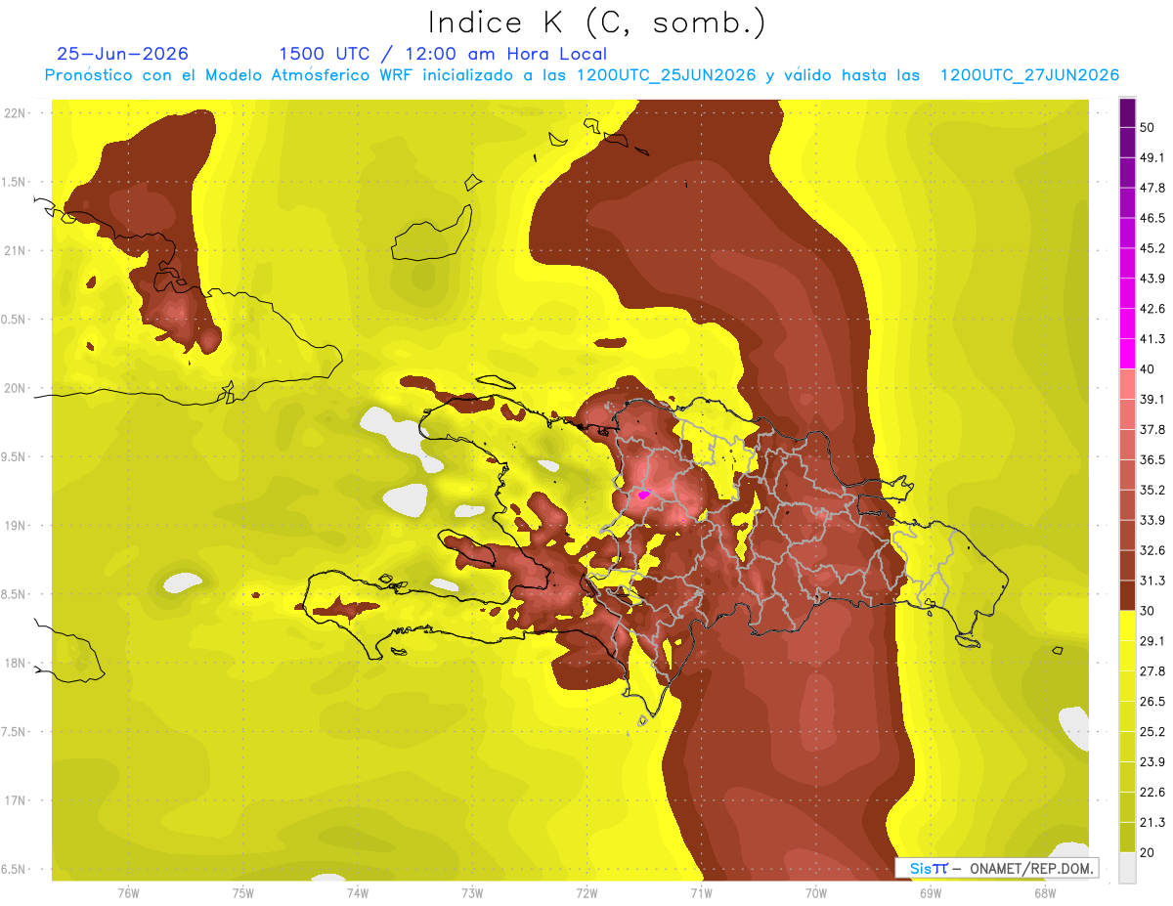Image resolution: width=1173 pixels, height=906 pixels.
Task: Click the legend value '43.9'
Action: pyautogui.click(x=1151, y=279)
